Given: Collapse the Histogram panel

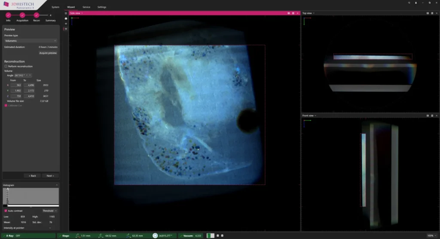Looking at the screenshot, I should coord(57,185).
